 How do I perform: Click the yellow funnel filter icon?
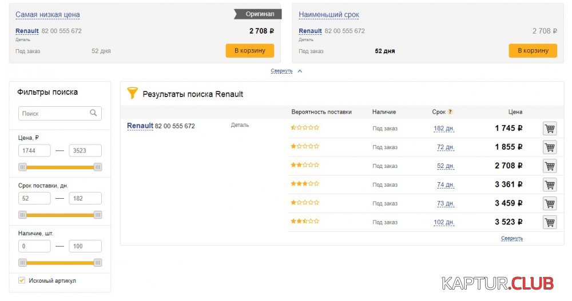tap(132, 93)
